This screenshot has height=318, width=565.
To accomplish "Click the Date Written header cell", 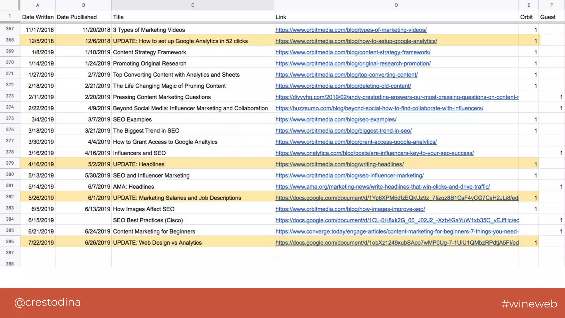I will pyautogui.click(x=38, y=17).
